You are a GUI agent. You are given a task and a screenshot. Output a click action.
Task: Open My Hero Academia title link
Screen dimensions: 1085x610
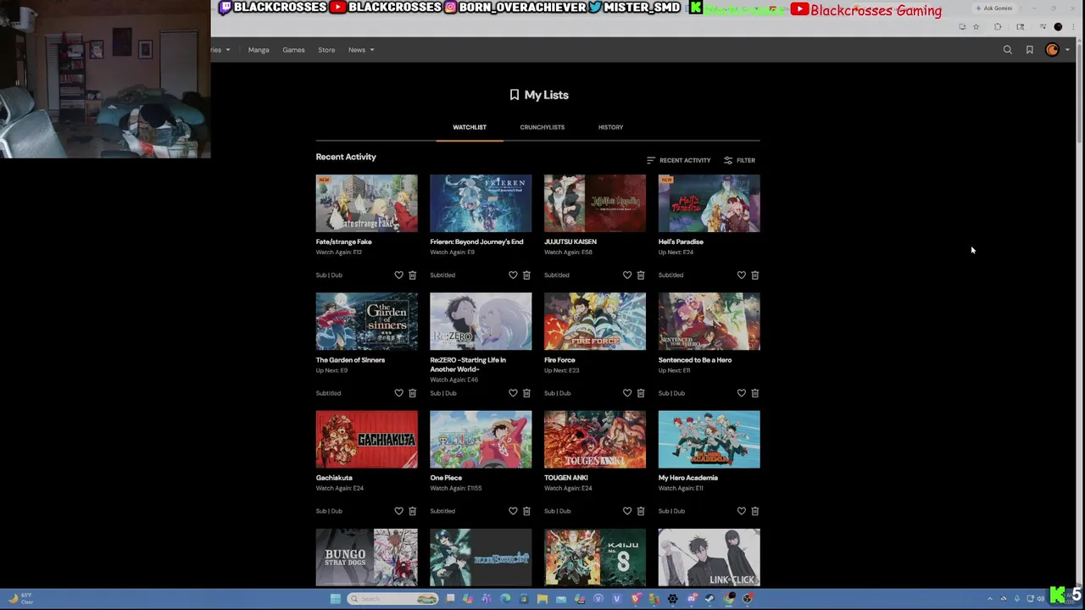point(688,478)
